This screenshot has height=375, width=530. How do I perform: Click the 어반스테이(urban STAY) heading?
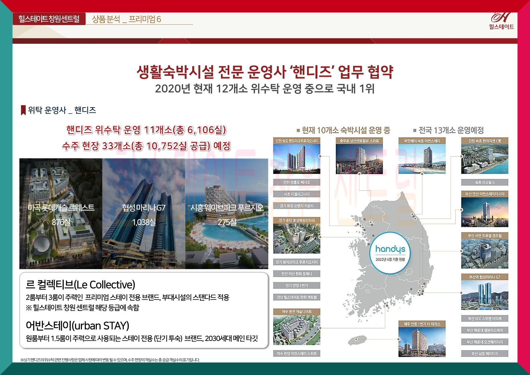click(77, 326)
